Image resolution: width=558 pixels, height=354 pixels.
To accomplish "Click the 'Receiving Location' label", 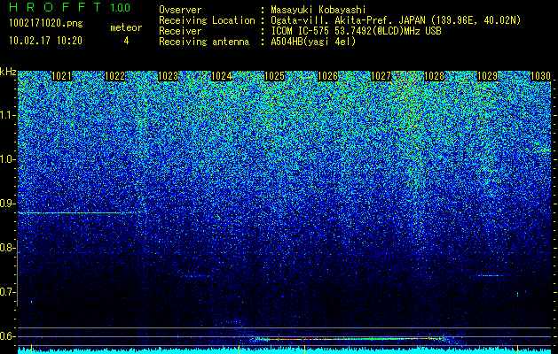I will (x=207, y=20).
